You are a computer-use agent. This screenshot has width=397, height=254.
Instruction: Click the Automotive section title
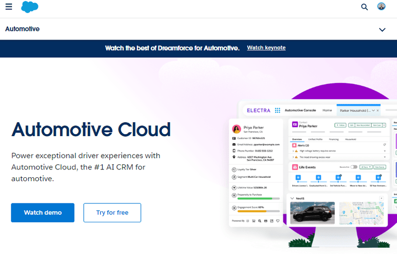[x=22, y=29]
